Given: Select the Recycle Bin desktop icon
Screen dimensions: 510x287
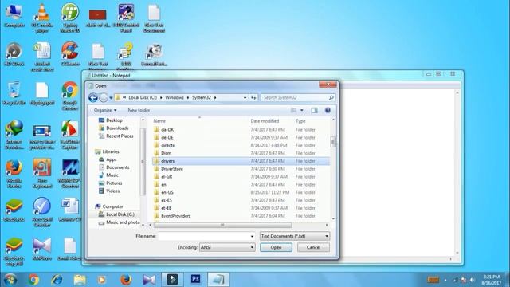Looking at the screenshot, I should click(x=14, y=93).
